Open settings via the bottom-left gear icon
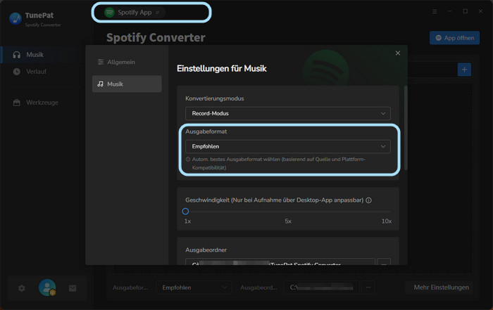 pos(21,288)
